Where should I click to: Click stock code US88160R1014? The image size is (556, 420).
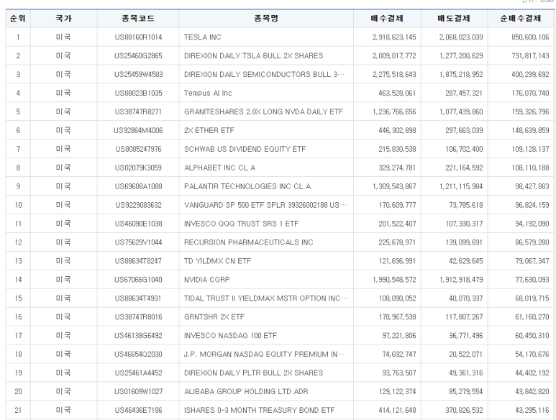pos(138,37)
